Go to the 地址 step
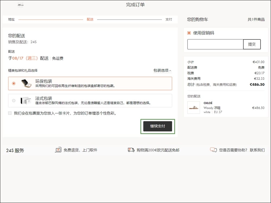 point(11,19)
